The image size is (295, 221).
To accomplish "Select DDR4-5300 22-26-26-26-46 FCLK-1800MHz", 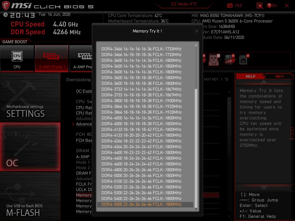I will (141, 193).
